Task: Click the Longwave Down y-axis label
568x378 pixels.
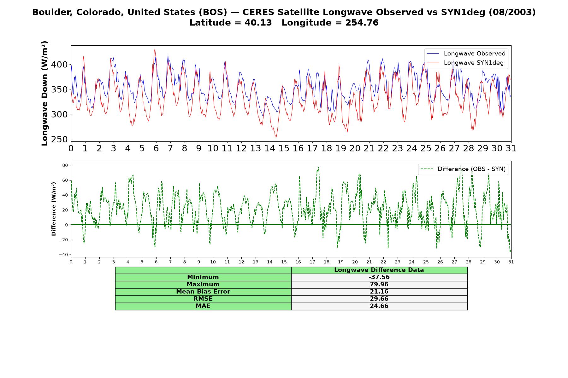Action: 45,93
